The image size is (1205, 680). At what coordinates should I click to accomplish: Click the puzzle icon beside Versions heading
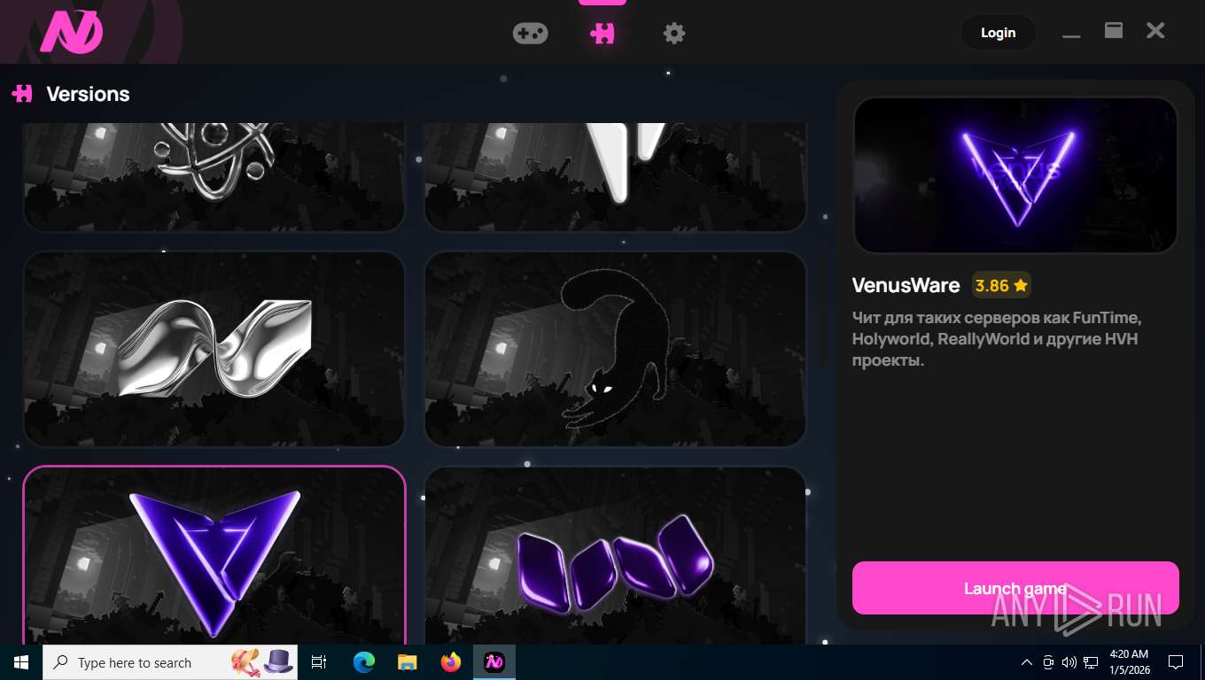(x=22, y=93)
